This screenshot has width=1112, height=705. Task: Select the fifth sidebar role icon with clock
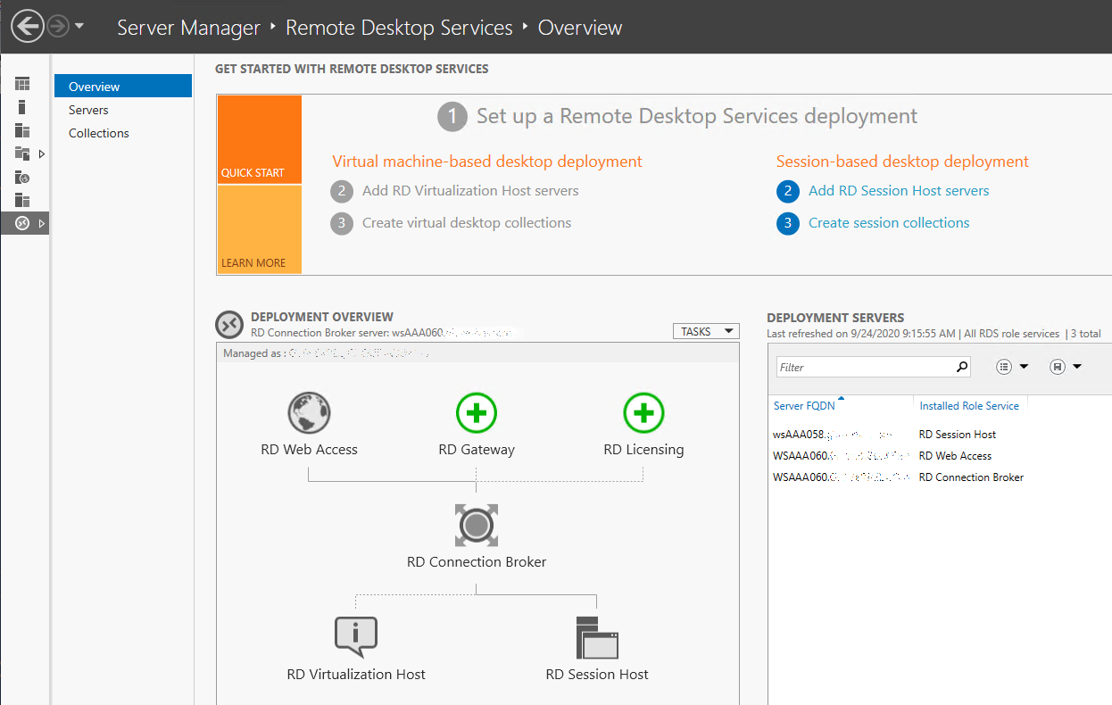coord(22,177)
